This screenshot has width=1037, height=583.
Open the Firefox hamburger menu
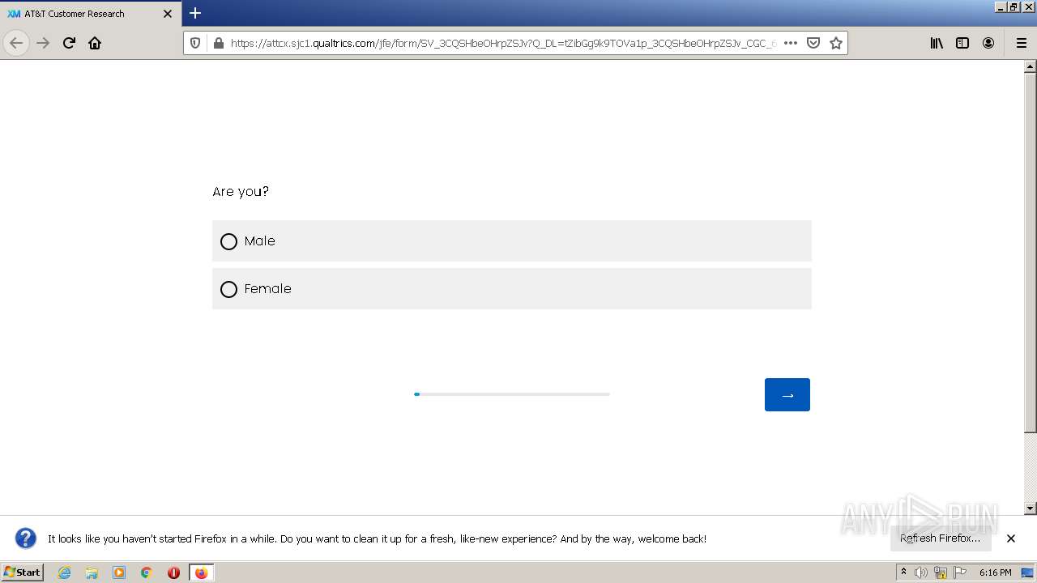[1021, 43]
